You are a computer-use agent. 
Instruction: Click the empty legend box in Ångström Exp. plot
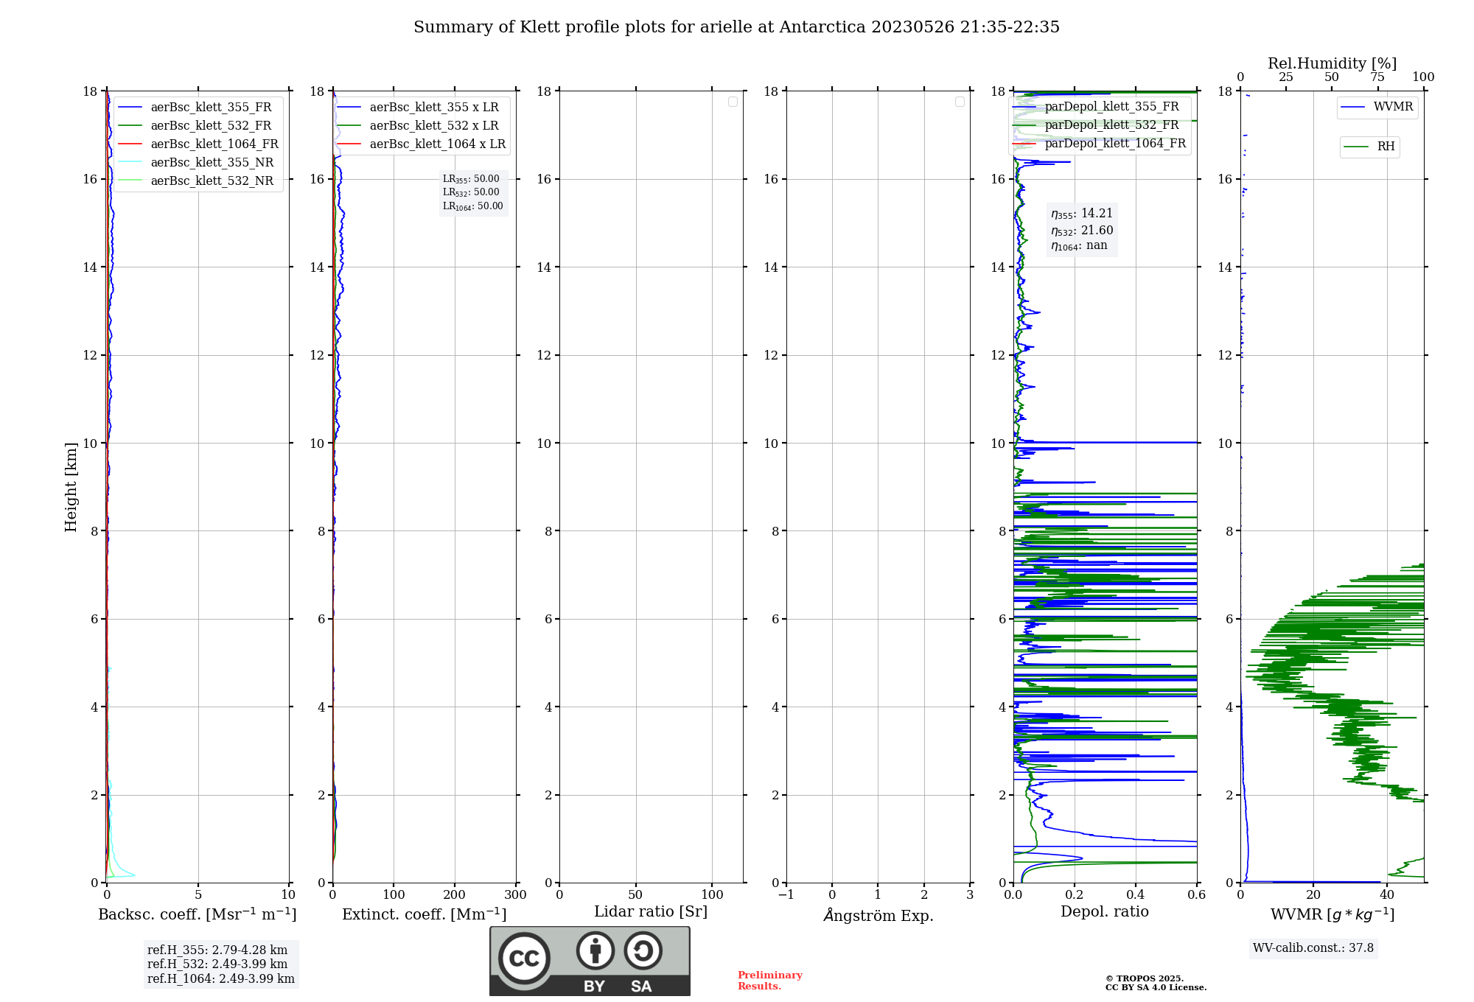tap(960, 102)
